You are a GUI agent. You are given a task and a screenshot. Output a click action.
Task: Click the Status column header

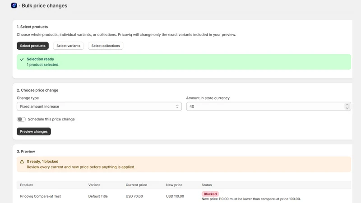coord(207,185)
